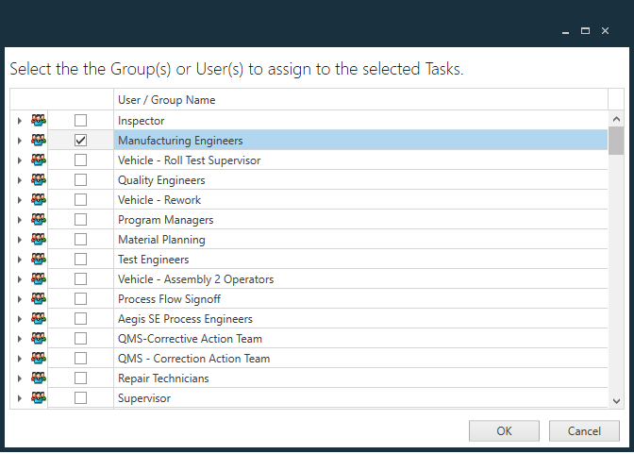Click the group icon for Material Planning
This screenshot has height=454, width=634.
[x=38, y=240]
